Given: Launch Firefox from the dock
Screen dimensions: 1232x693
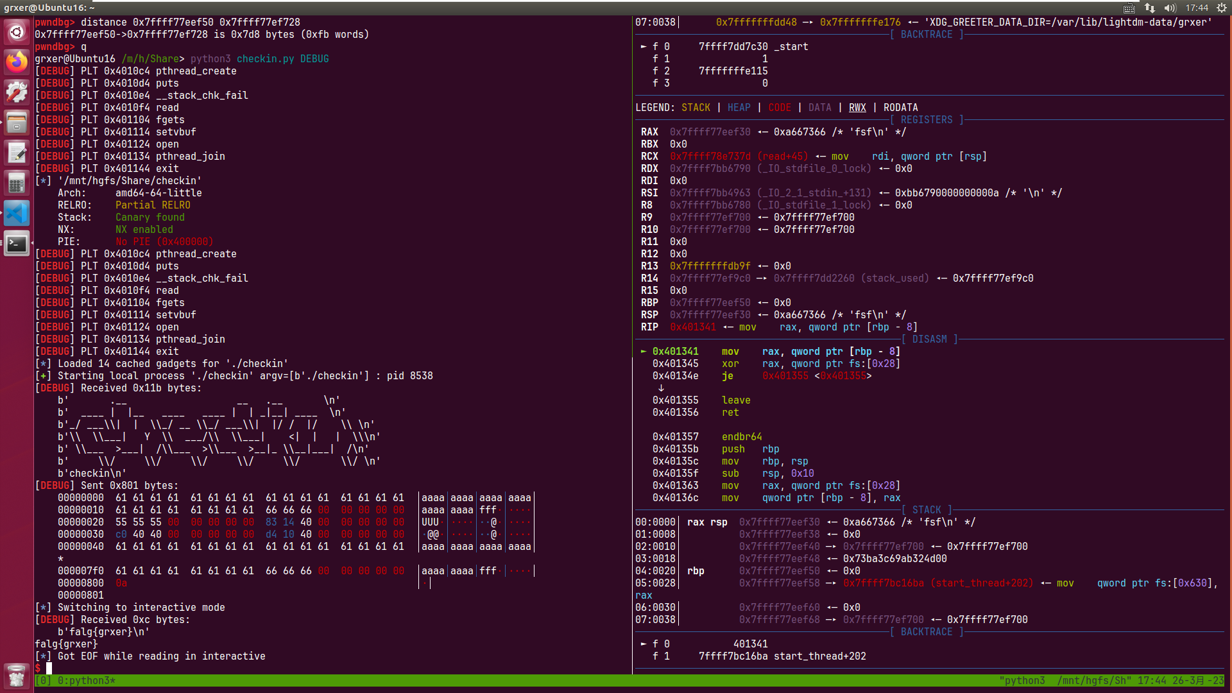Looking at the screenshot, I should click(x=17, y=62).
